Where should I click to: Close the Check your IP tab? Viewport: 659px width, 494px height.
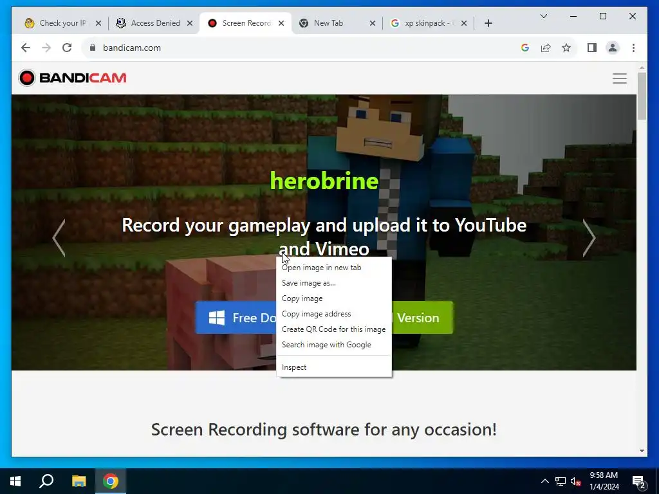pyautogui.click(x=98, y=23)
